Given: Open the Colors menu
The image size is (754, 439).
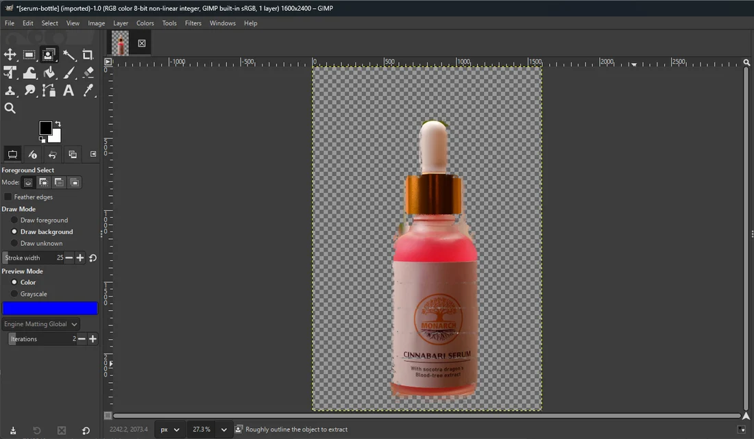Looking at the screenshot, I should (x=145, y=23).
